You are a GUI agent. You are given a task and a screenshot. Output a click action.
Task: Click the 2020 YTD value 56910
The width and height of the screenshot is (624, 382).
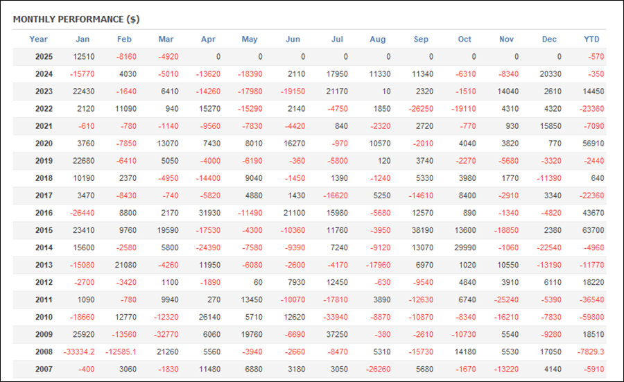coord(593,144)
